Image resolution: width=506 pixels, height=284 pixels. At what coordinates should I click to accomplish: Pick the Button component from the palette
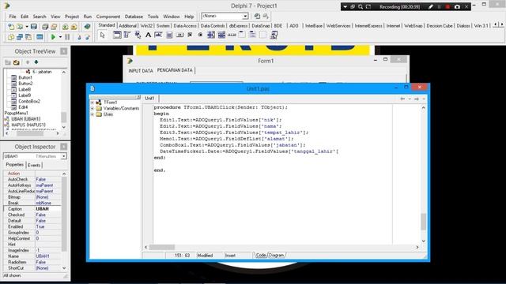(x=179, y=35)
